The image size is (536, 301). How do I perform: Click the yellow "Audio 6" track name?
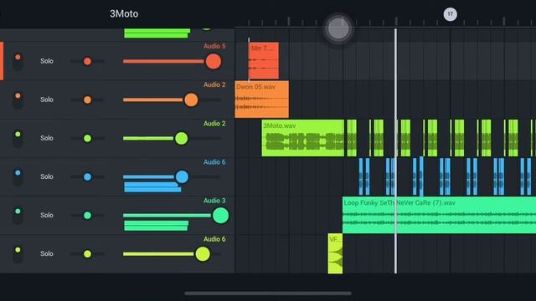tap(214, 239)
